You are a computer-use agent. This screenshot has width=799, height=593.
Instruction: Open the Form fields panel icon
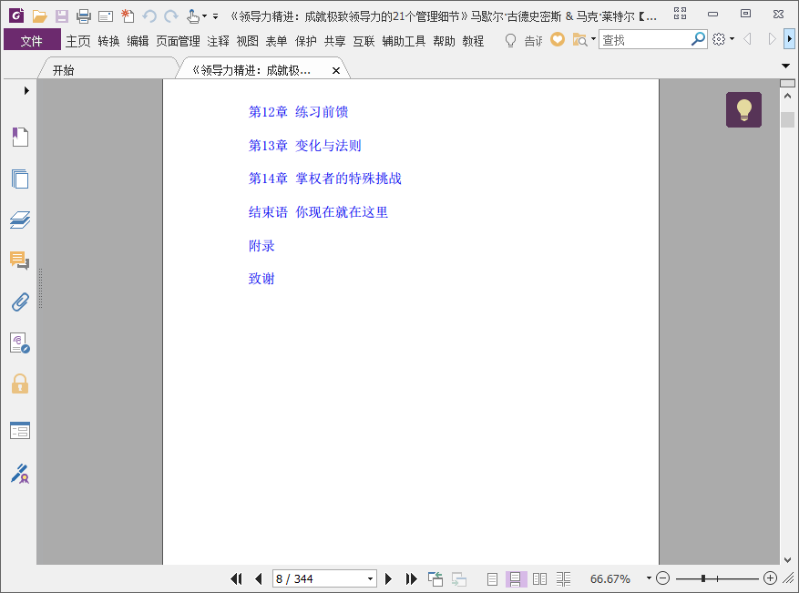pyautogui.click(x=20, y=431)
